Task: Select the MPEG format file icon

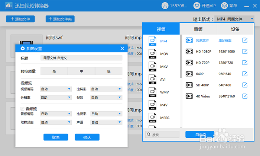Action: [153, 118]
